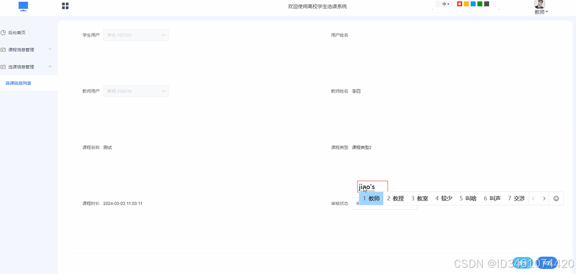Screen dimensions: 576x274
Task: Open the 教师 account dropdown
Action: [x=541, y=12]
